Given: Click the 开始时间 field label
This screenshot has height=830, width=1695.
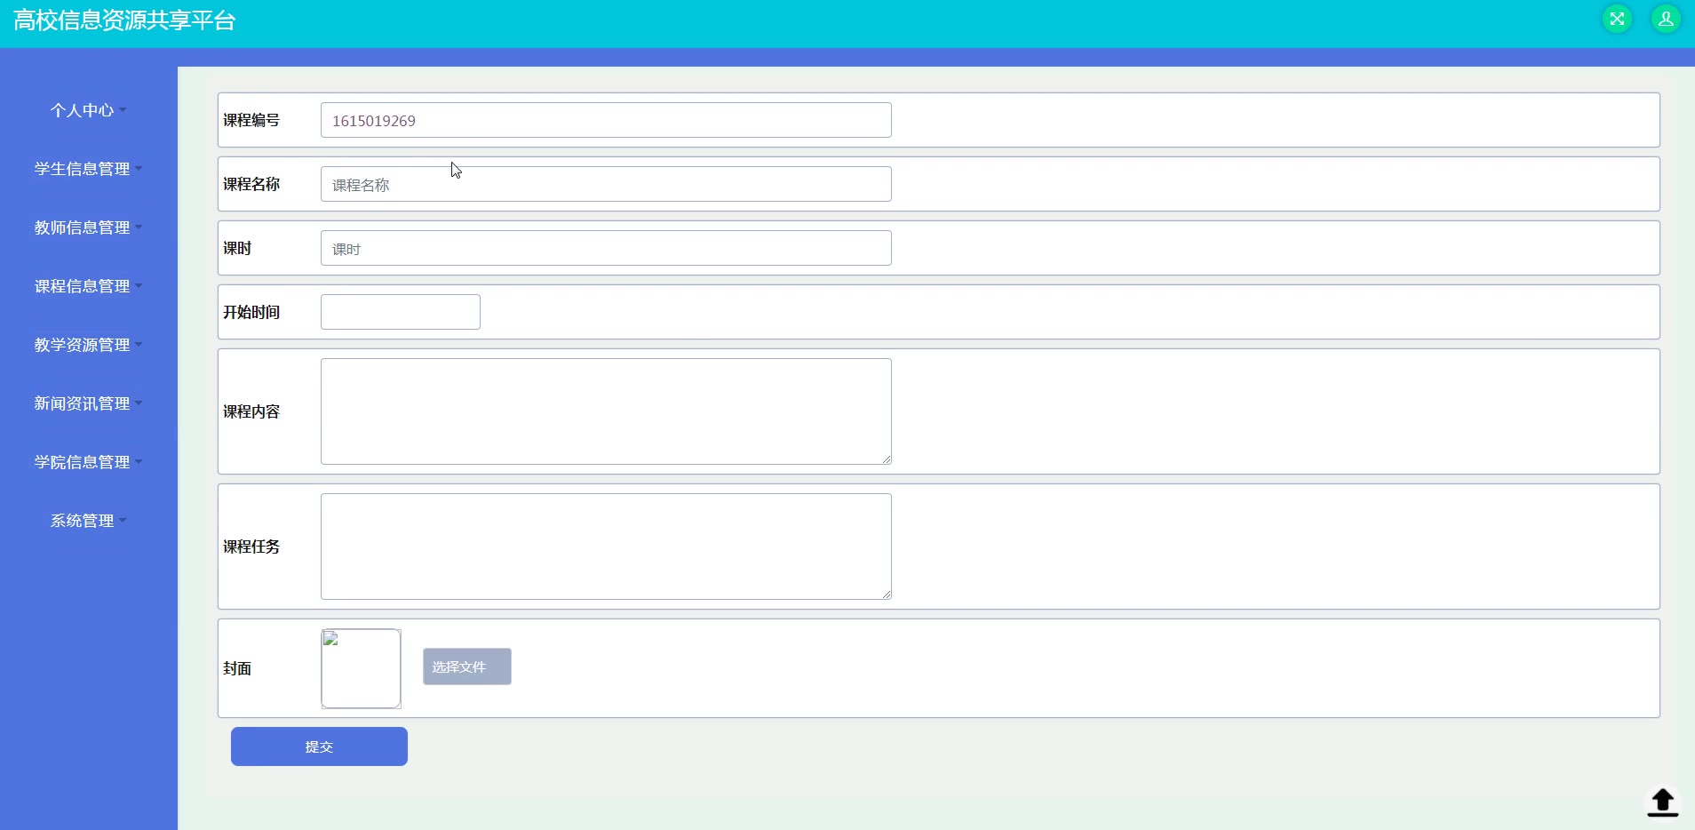Looking at the screenshot, I should (251, 312).
